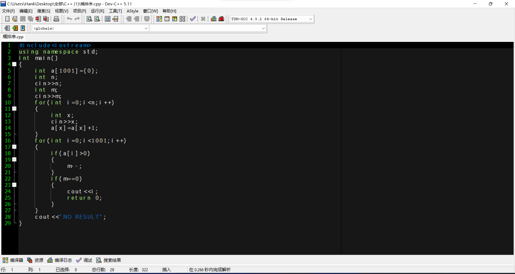Open the 编辑[E] menu
Image resolution: width=515 pixels, height=274 pixels.
coord(26,11)
